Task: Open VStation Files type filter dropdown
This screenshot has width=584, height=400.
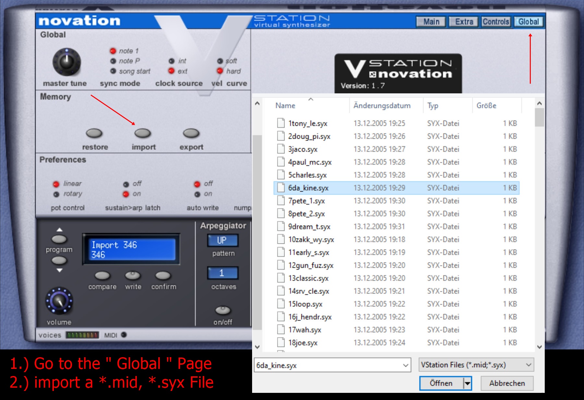Action: 476,365
